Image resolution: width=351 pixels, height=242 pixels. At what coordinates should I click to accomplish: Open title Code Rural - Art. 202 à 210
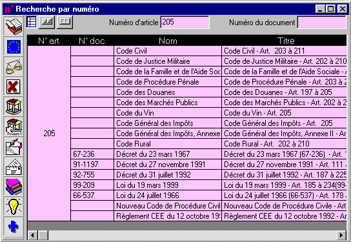tap(285, 144)
